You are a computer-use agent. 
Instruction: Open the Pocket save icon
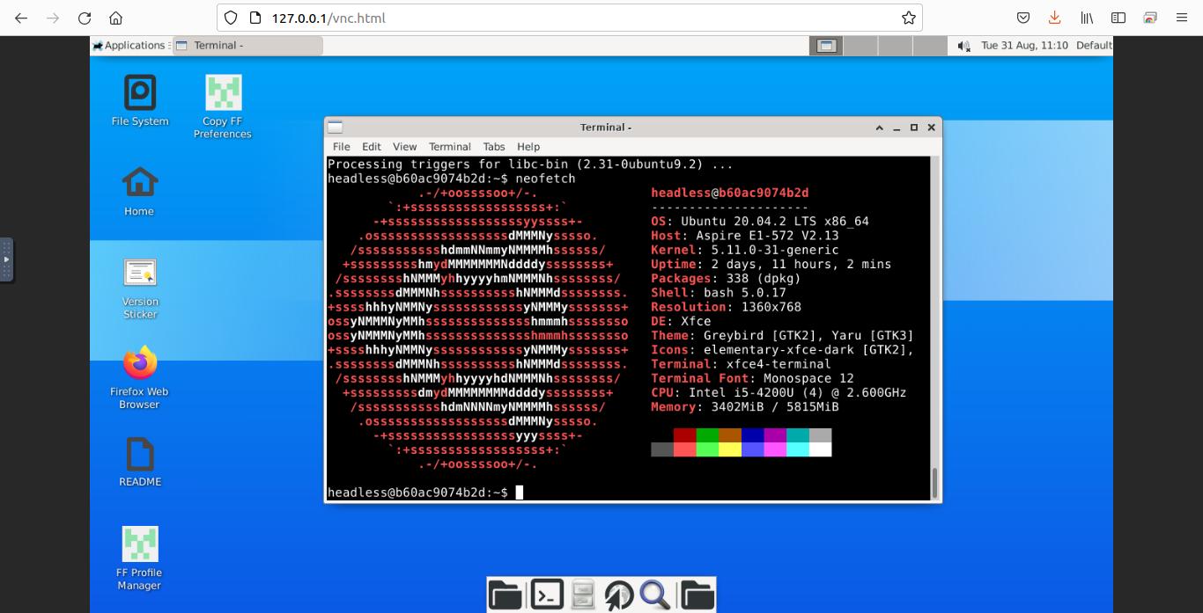pos(1023,18)
